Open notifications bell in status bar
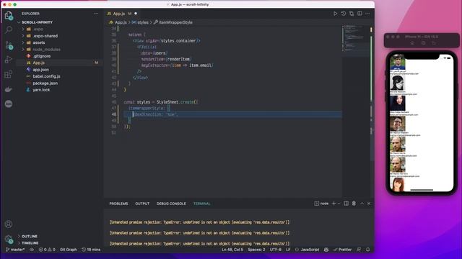This screenshot has height=259, width=462. pyautogui.click(x=367, y=250)
